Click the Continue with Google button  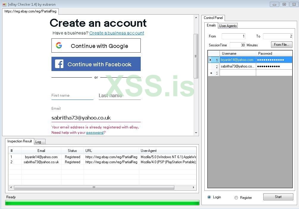click(96, 45)
